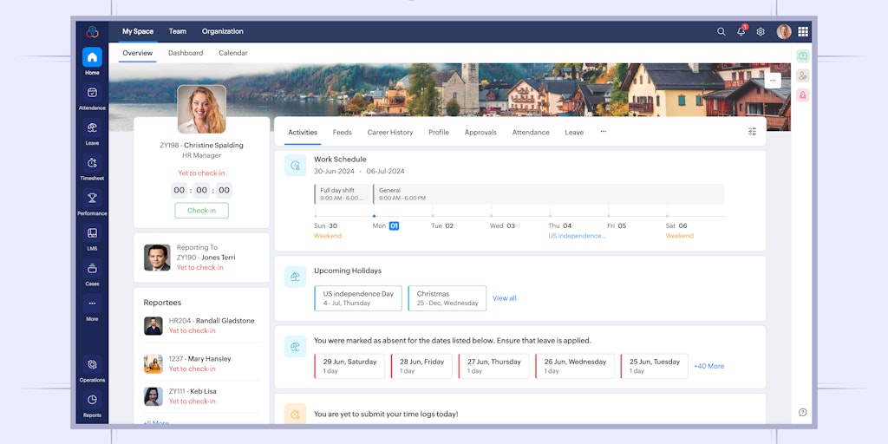Click View all holidays link
The image size is (888, 444).
coord(504,298)
